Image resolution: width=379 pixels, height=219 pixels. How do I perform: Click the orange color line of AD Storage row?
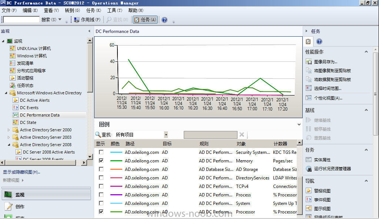click(116, 169)
